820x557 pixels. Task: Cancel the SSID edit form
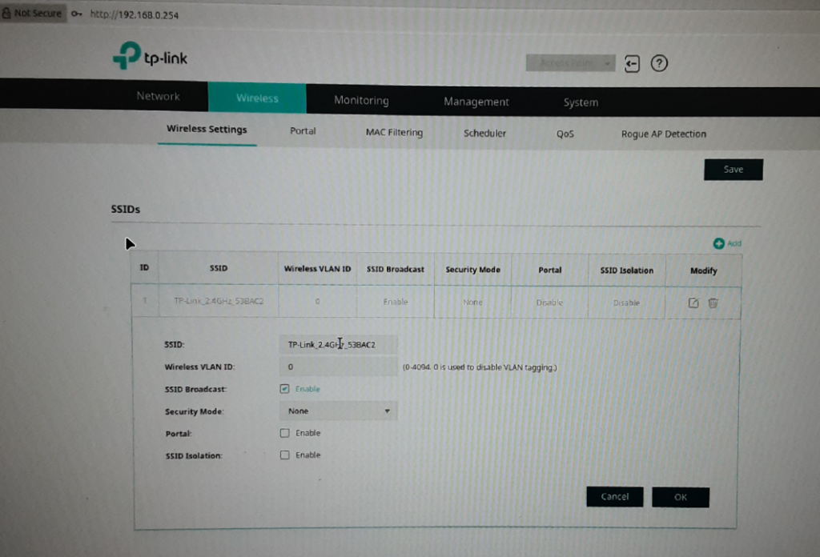pos(614,497)
